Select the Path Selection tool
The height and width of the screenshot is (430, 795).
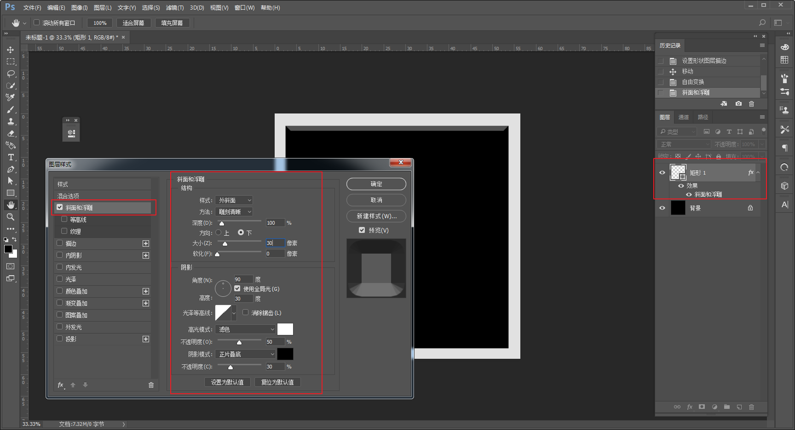pyautogui.click(x=11, y=181)
